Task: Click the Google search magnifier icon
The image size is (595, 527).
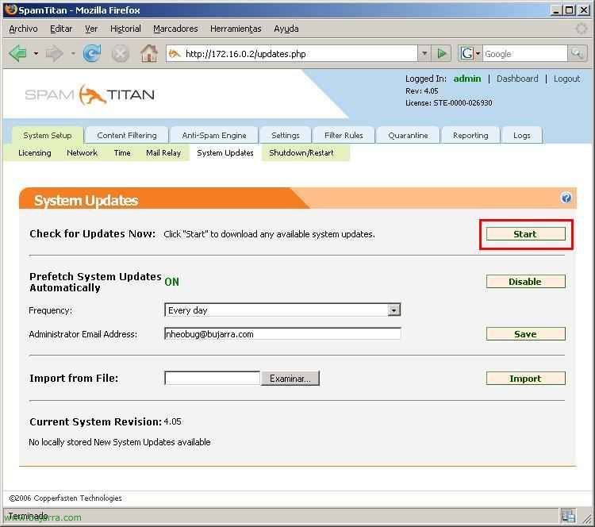Action: (x=578, y=53)
